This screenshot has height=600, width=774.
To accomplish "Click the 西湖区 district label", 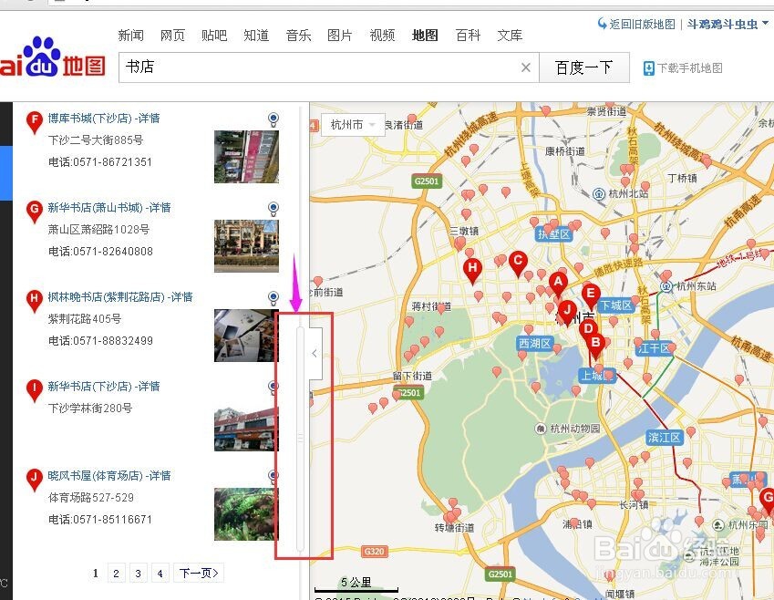I will (534, 343).
